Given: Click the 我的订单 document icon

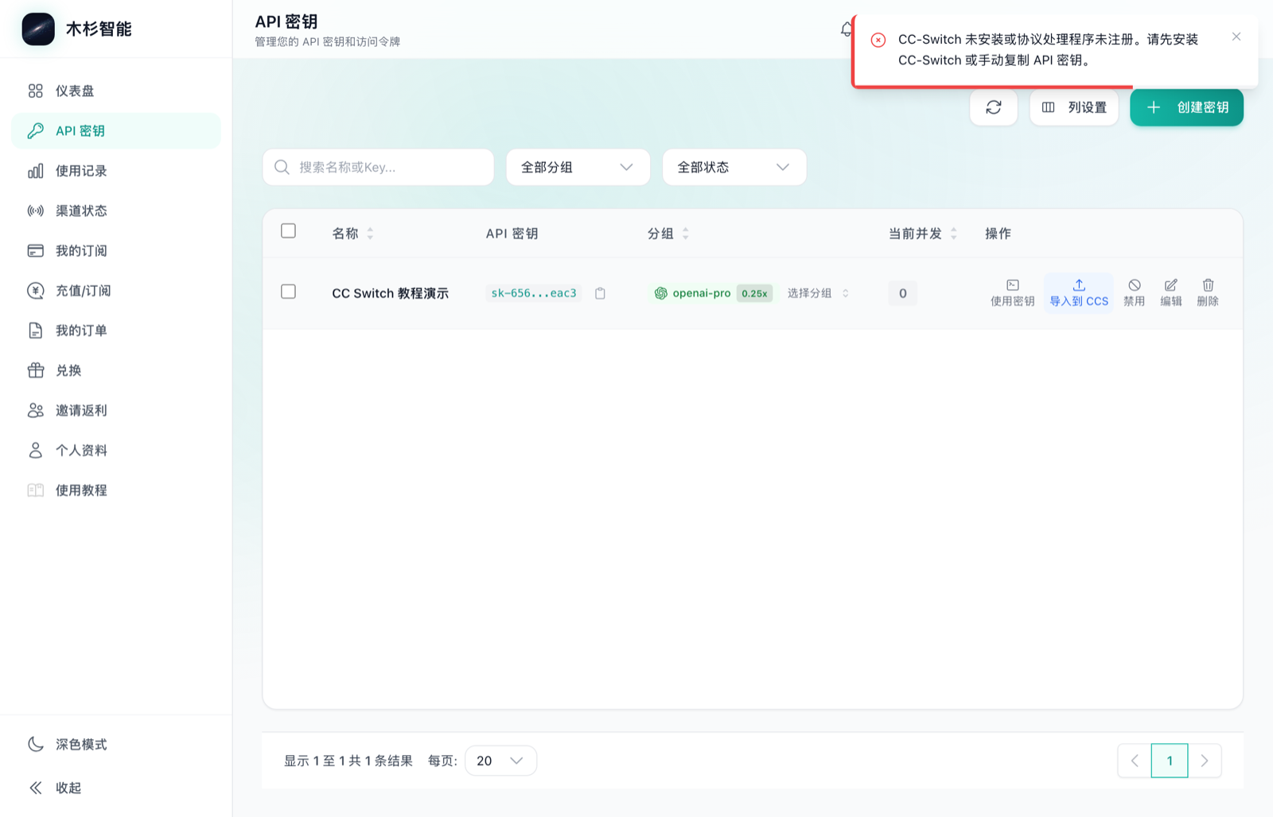Looking at the screenshot, I should coord(36,331).
